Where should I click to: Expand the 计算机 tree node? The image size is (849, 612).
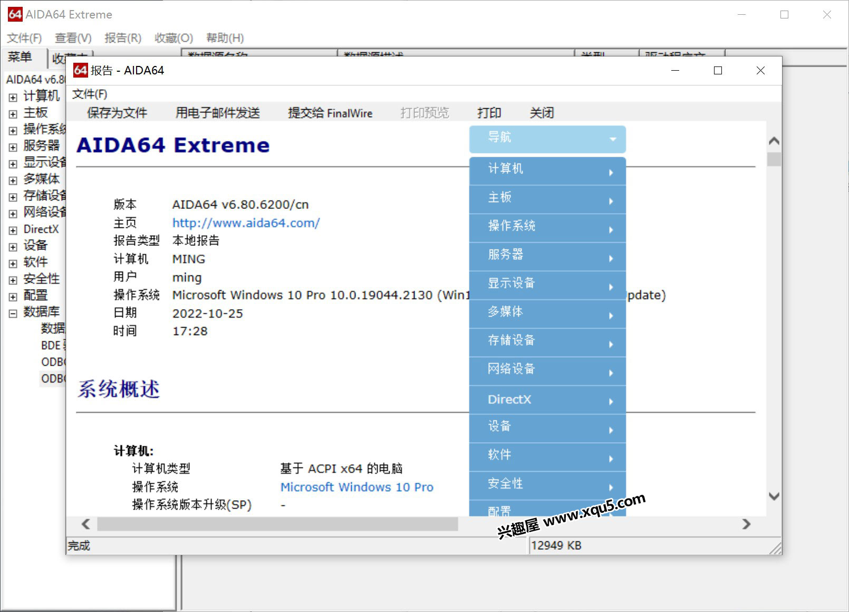(x=13, y=97)
